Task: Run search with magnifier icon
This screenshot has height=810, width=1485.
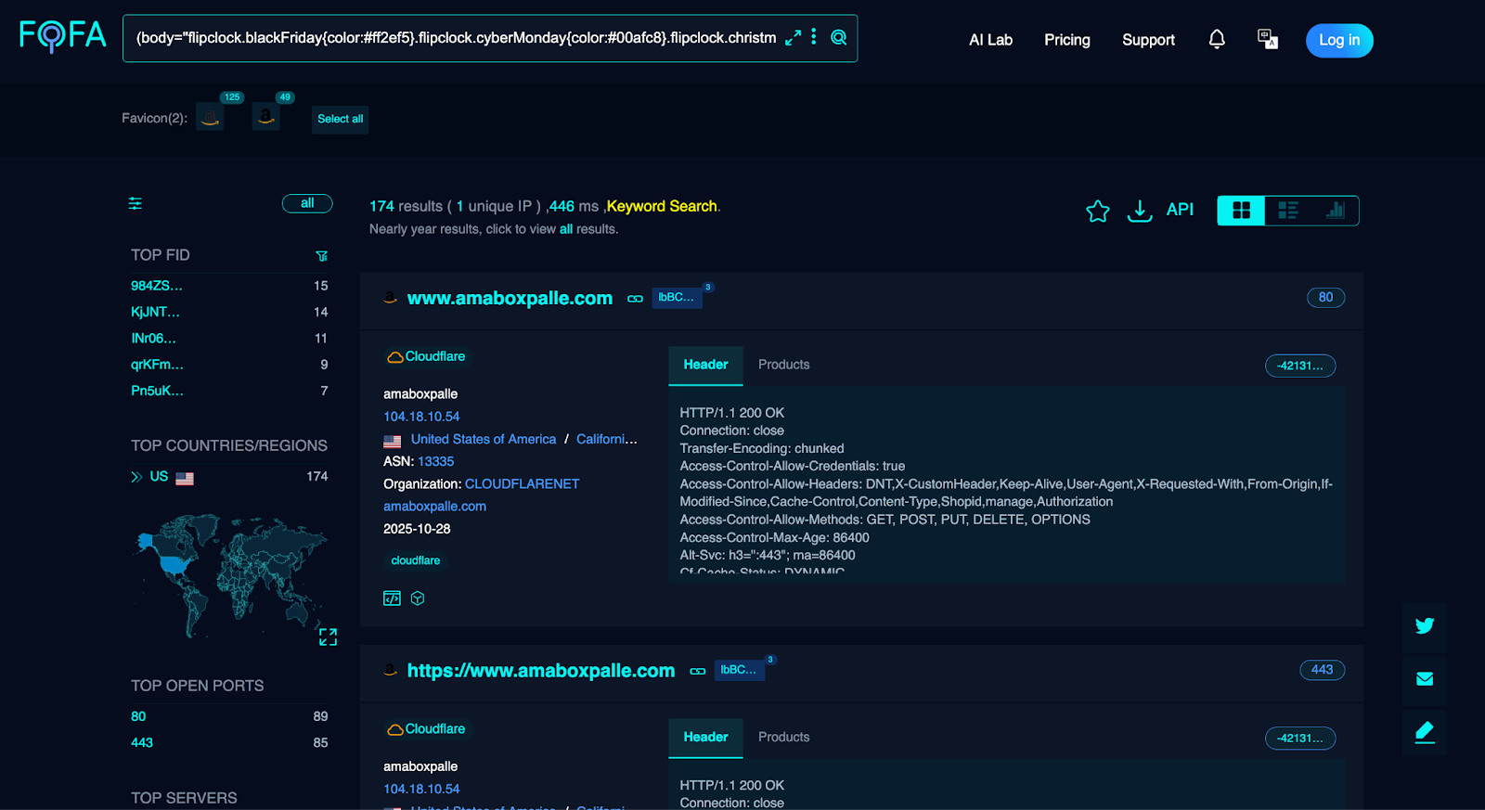Action: pyautogui.click(x=839, y=37)
